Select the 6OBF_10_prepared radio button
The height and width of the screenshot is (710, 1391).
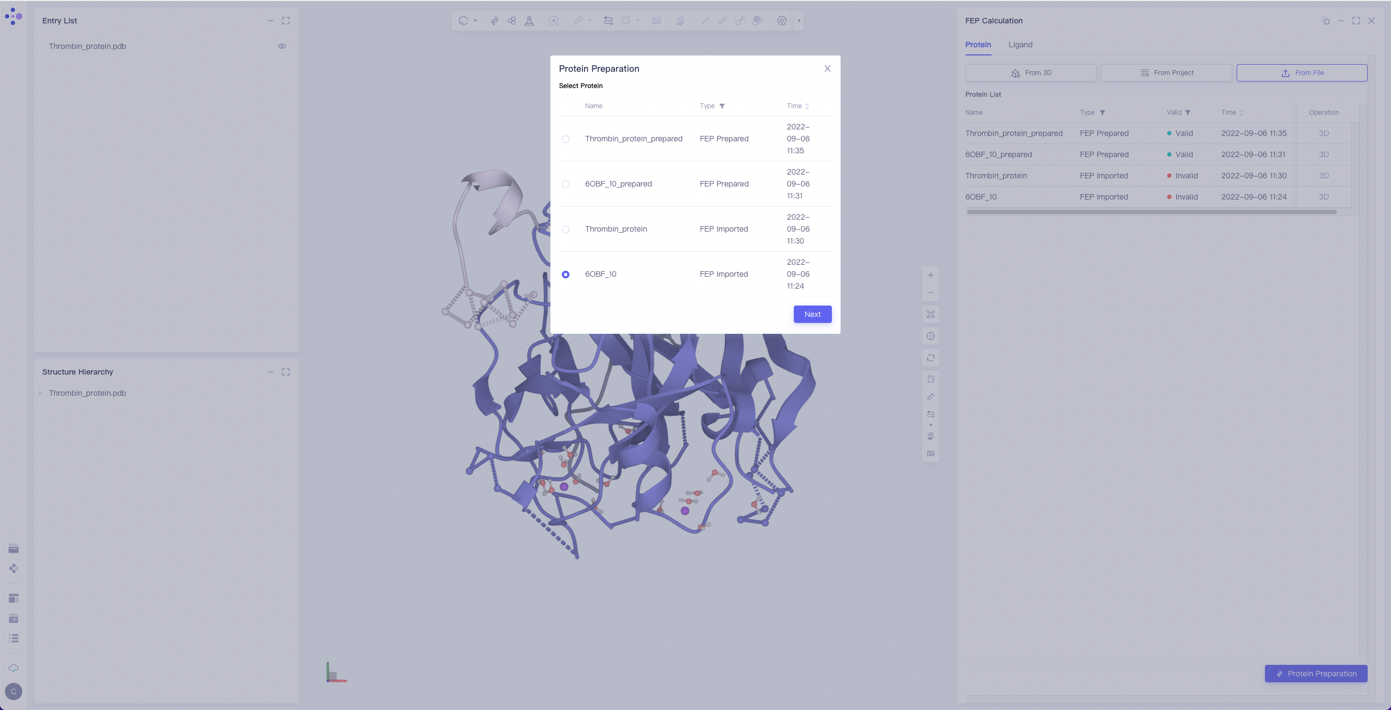click(x=566, y=184)
